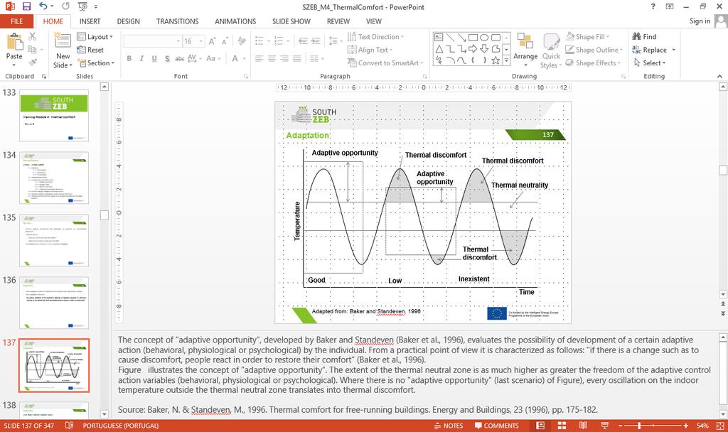Apply text shadow with the S icon
728x432 pixels.
(x=167, y=58)
